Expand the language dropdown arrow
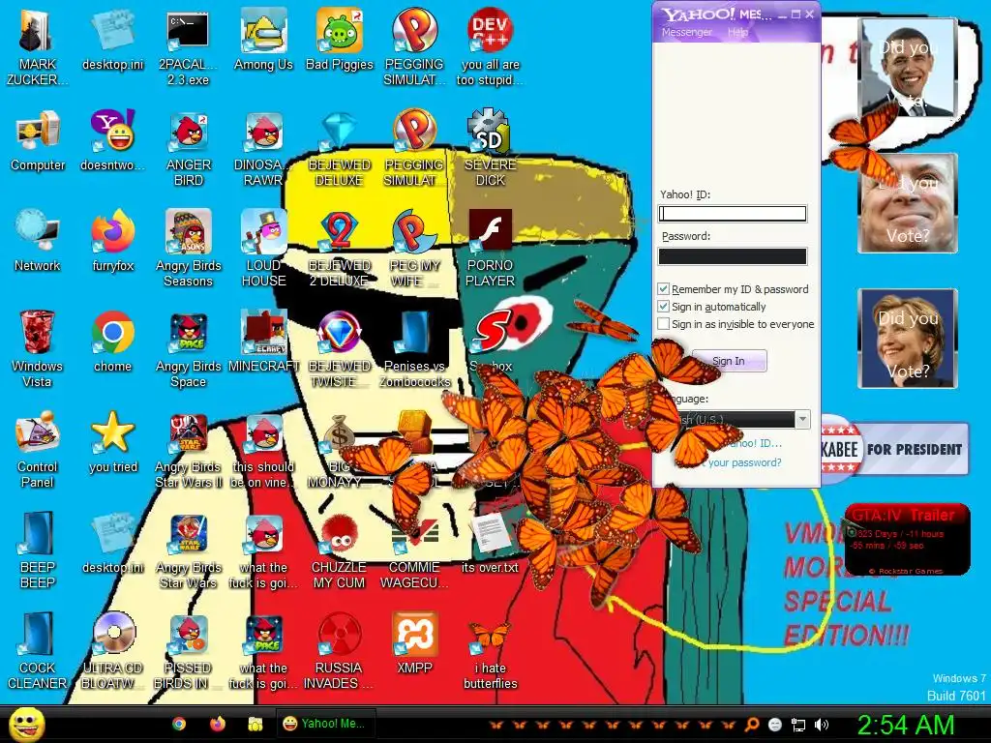The width and height of the screenshot is (991, 743). (x=802, y=419)
